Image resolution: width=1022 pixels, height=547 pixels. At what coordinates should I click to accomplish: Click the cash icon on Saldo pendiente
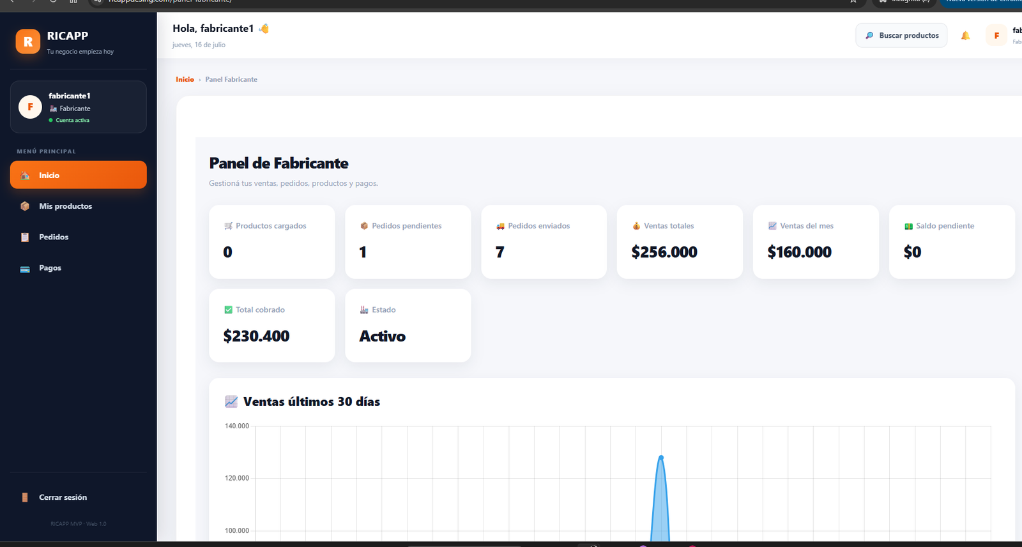tap(908, 226)
